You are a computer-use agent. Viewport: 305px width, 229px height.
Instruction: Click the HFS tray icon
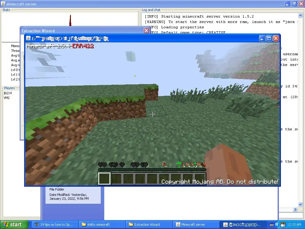point(283,225)
